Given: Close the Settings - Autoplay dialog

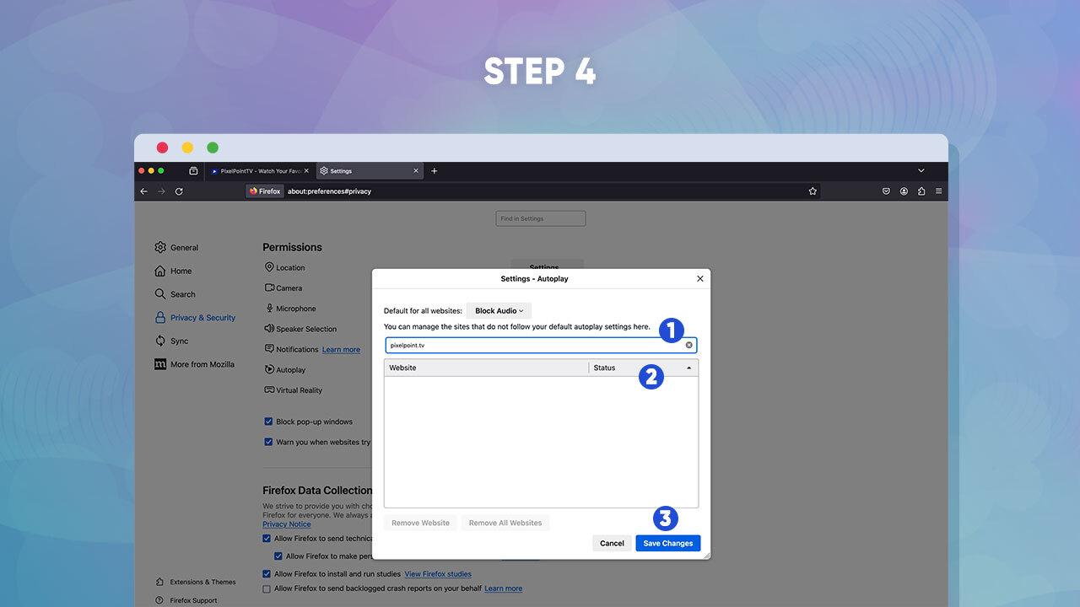Looking at the screenshot, I should pos(699,278).
